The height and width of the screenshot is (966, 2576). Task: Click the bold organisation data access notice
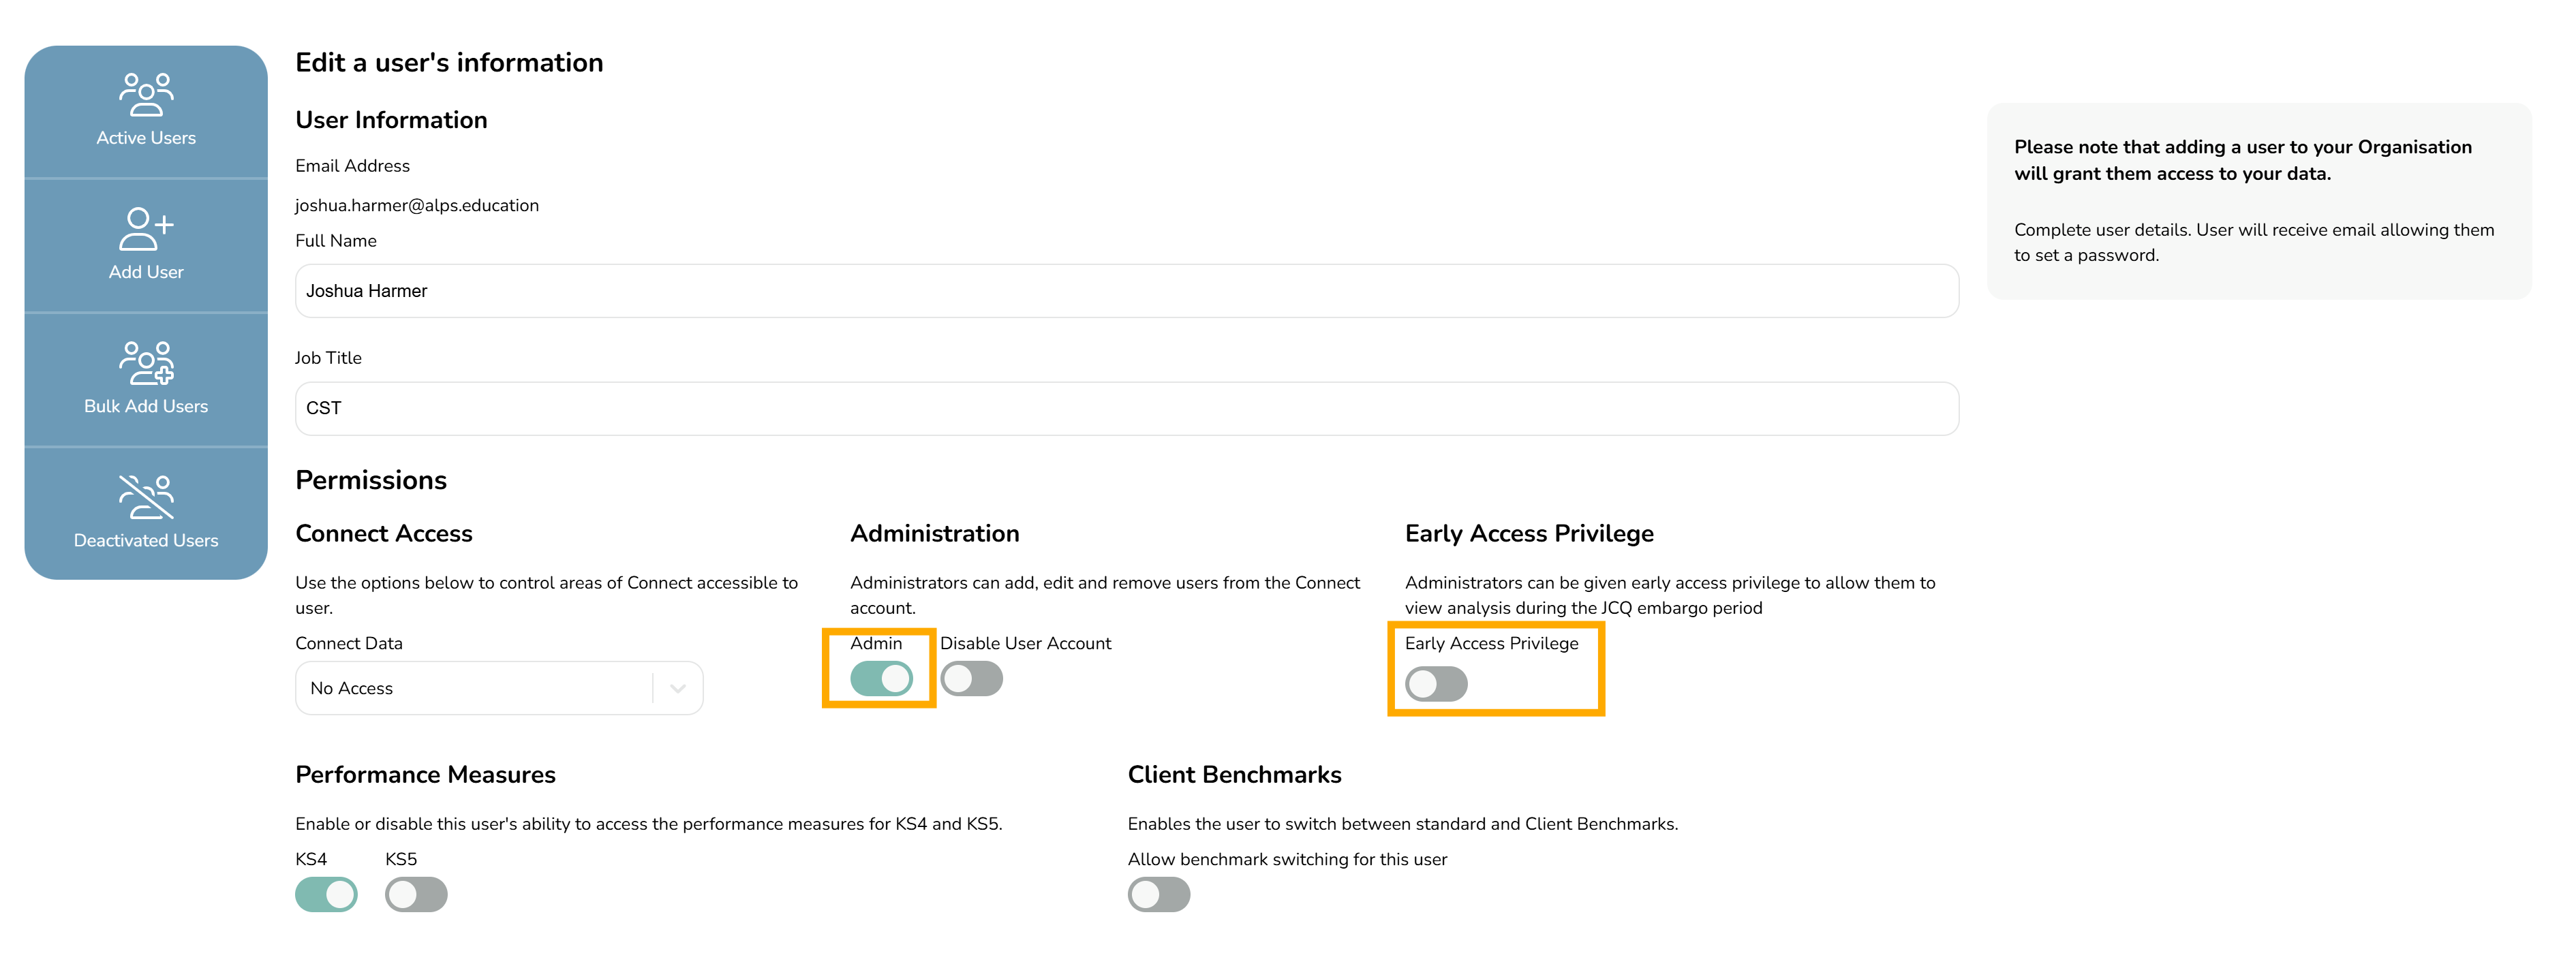(2242, 160)
